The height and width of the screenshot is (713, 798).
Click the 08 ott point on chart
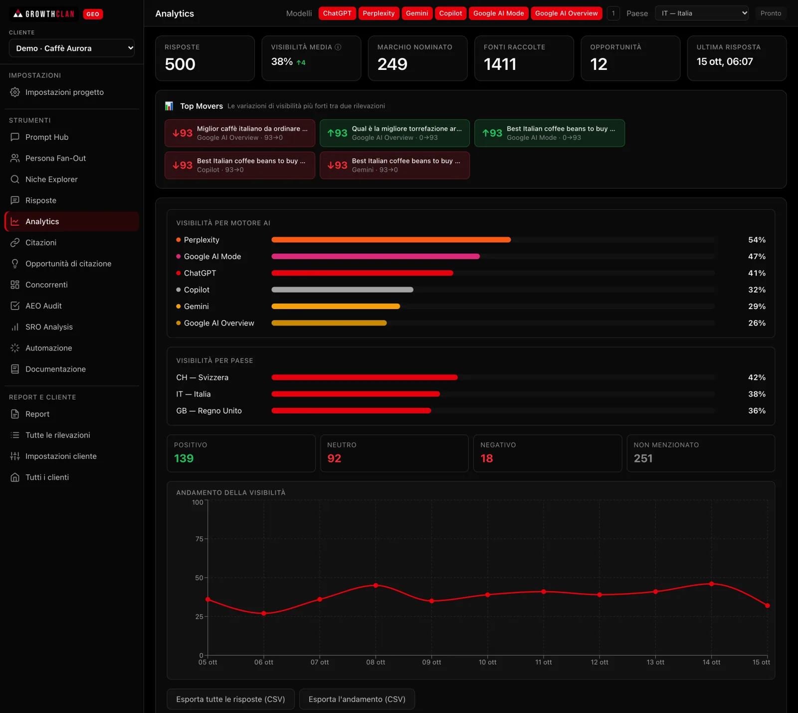[x=376, y=585]
